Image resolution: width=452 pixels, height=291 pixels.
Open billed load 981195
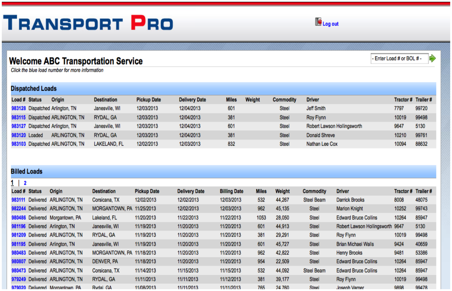(x=19, y=244)
